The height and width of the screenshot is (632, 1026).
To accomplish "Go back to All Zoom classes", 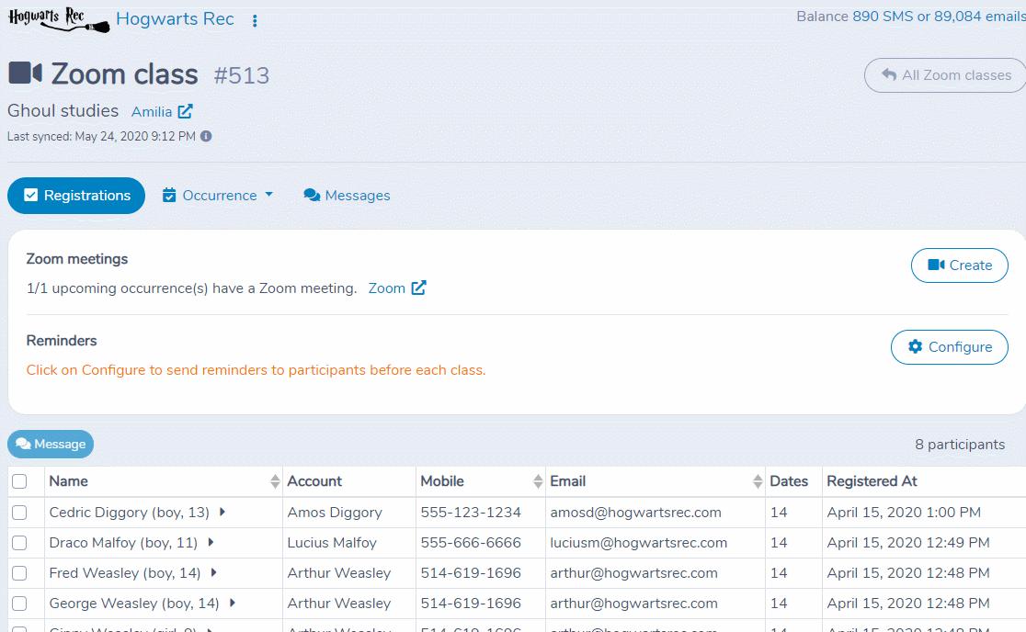I will [x=945, y=75].
